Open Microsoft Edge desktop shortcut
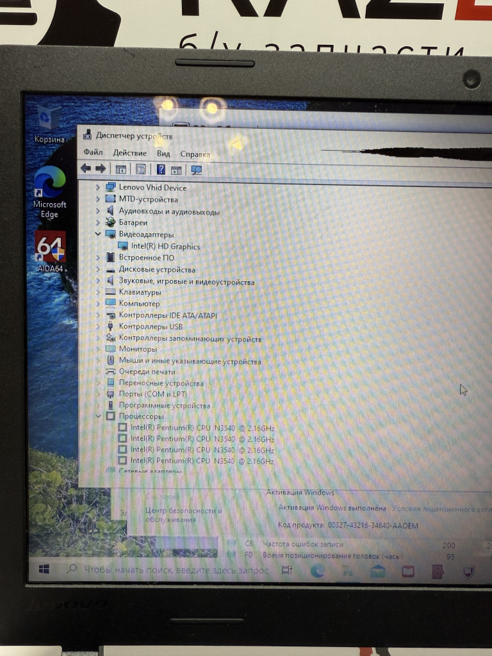 tap(50, 192)
